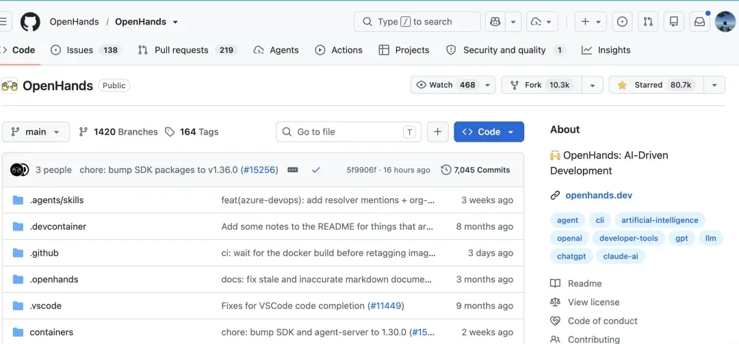This screenshot has height=344, width=739.
Task: Select the claude-ai topic tag
Action: (x=621, y=257)
